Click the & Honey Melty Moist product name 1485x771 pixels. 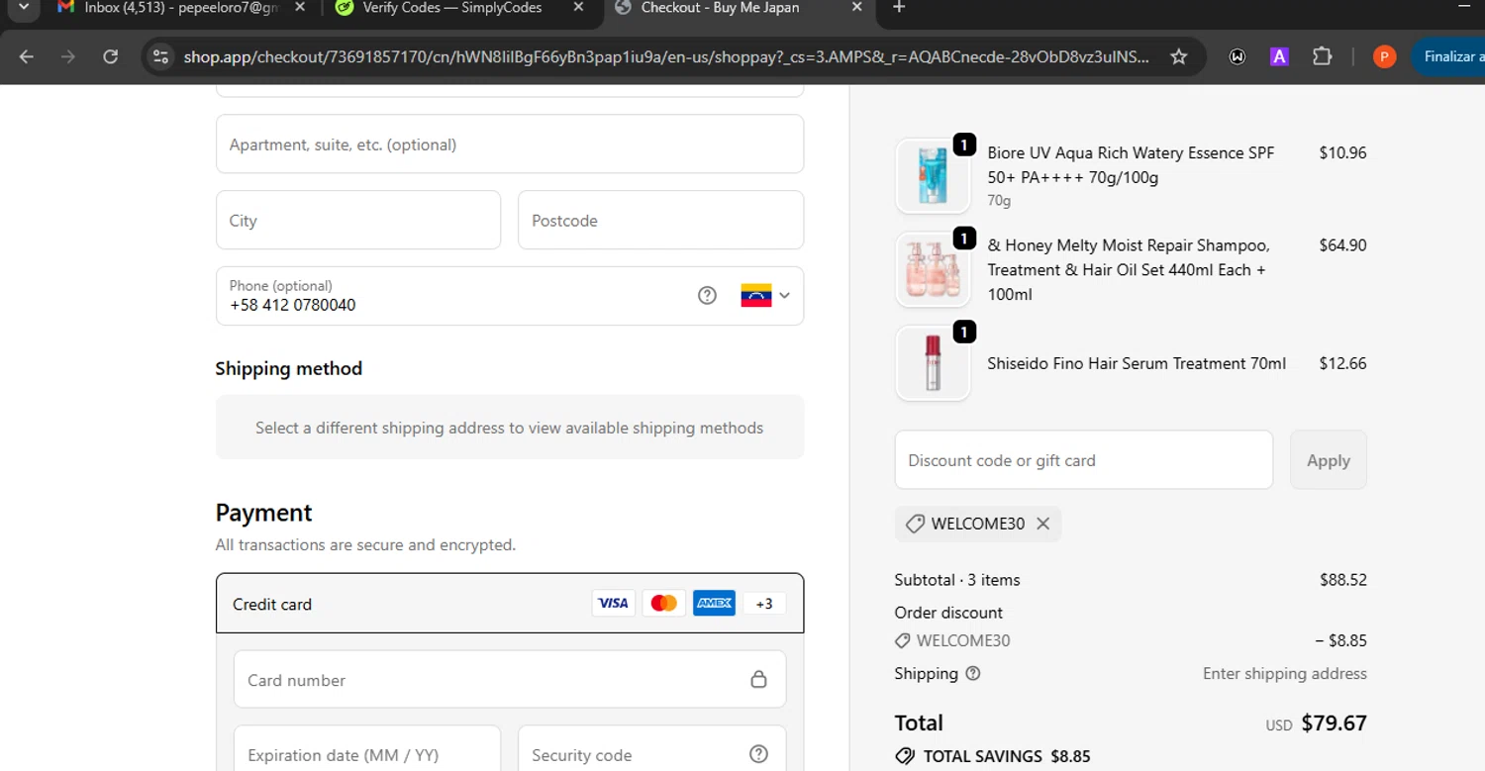pyautogui.click(x=1129, y=269)
